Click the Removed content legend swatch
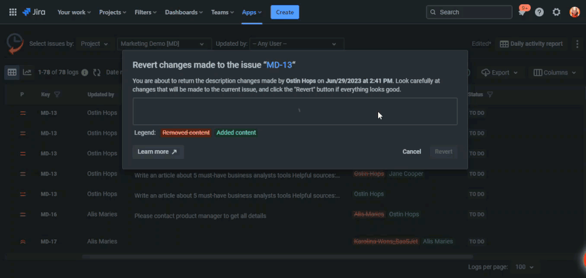Screen dimensions: 586x278 [x=186, y=133]
